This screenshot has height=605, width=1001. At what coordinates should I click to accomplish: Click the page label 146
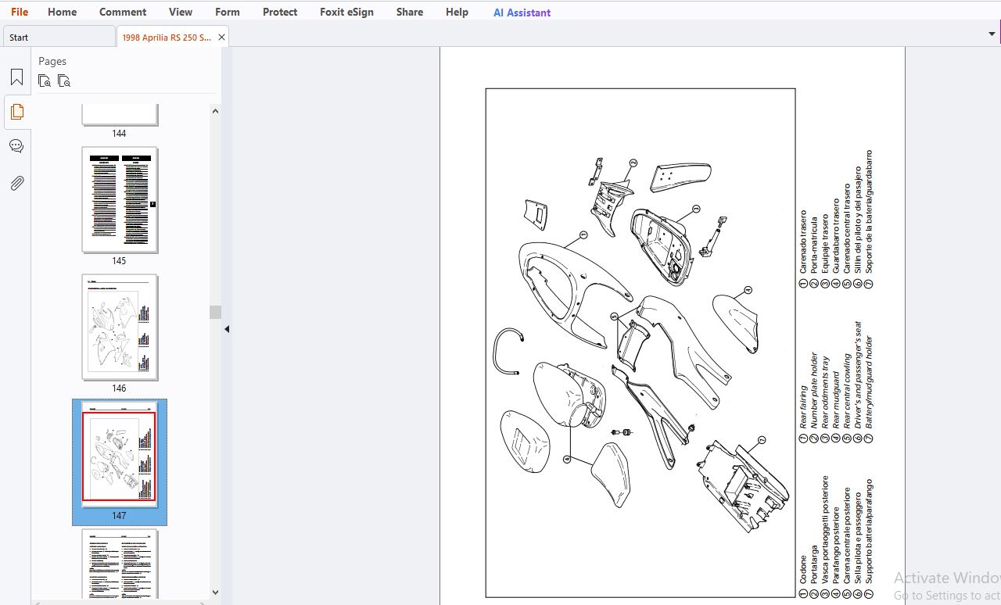pos(119,388)
